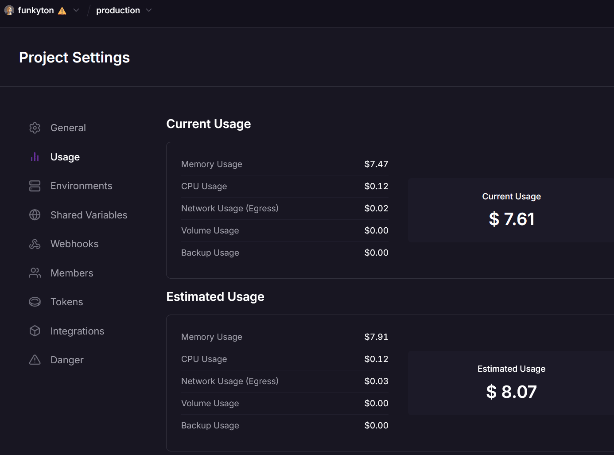Click Backup Usage under Estimated Usage
This screenshot has width=614, height=455.
point(210,425)
